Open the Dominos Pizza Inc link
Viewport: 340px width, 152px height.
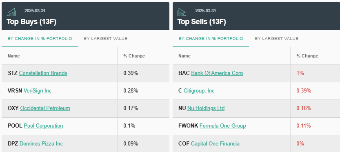pyautogui.click(x=41, y=144)
